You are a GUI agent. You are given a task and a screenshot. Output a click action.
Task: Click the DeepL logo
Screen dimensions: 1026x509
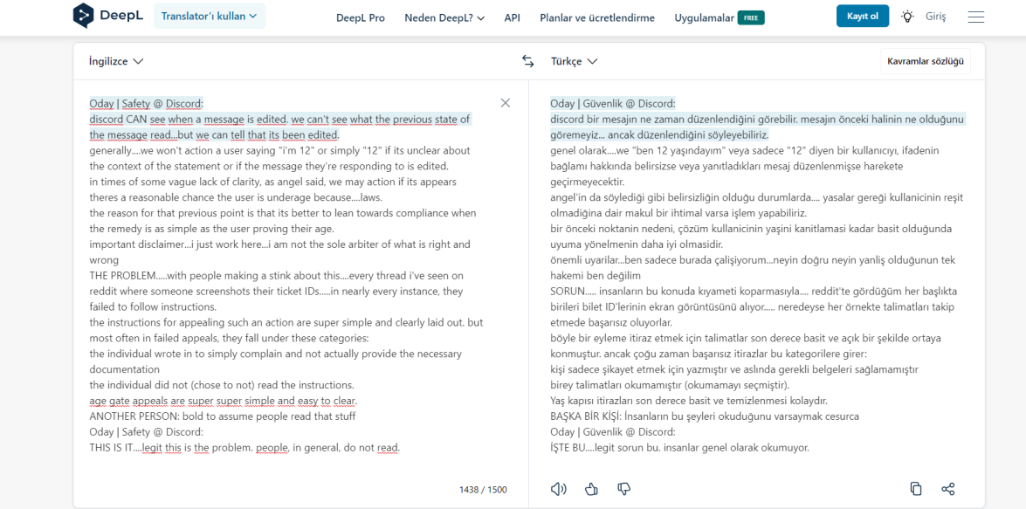(x=108, y=17)
